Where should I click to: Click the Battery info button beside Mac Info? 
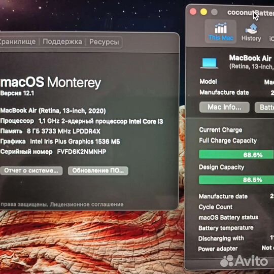click(x=264, y=107)
